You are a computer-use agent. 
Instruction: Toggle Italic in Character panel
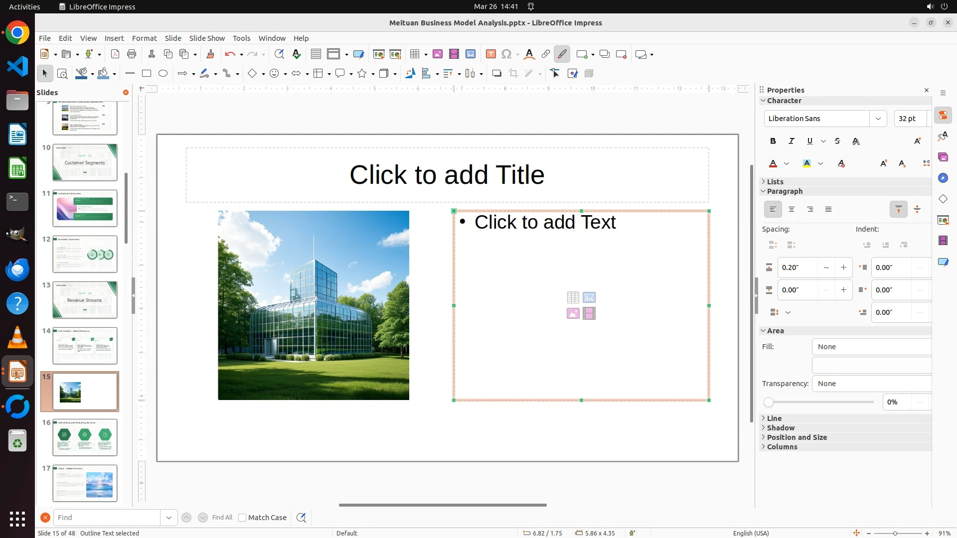coord(792,141)
